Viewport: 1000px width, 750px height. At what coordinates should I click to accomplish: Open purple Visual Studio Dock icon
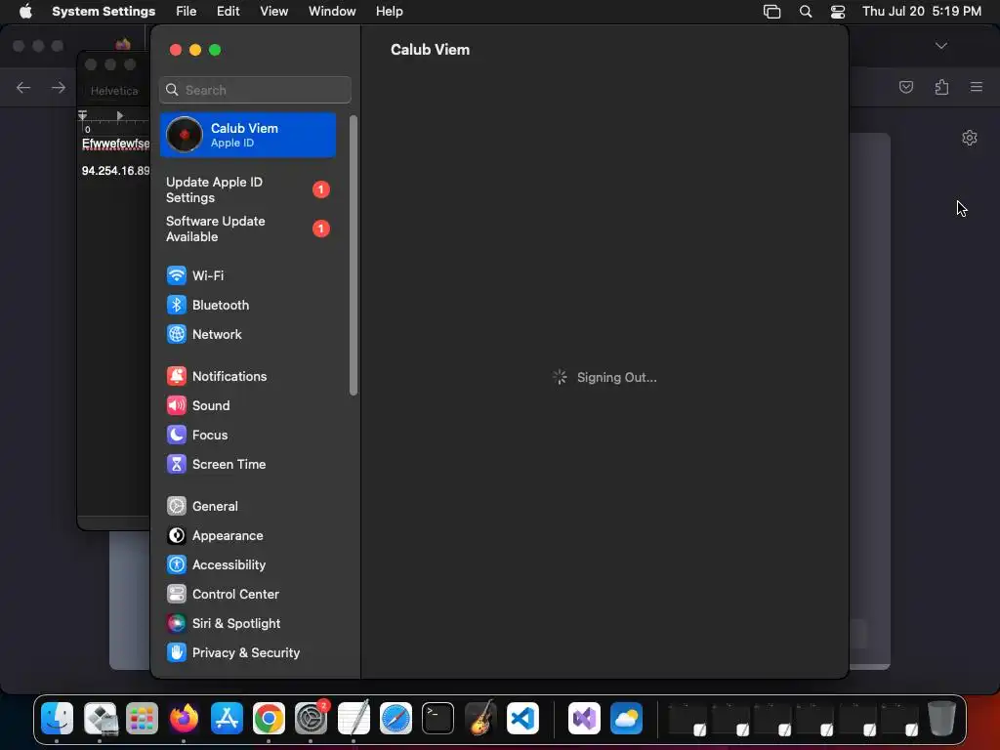584,718
